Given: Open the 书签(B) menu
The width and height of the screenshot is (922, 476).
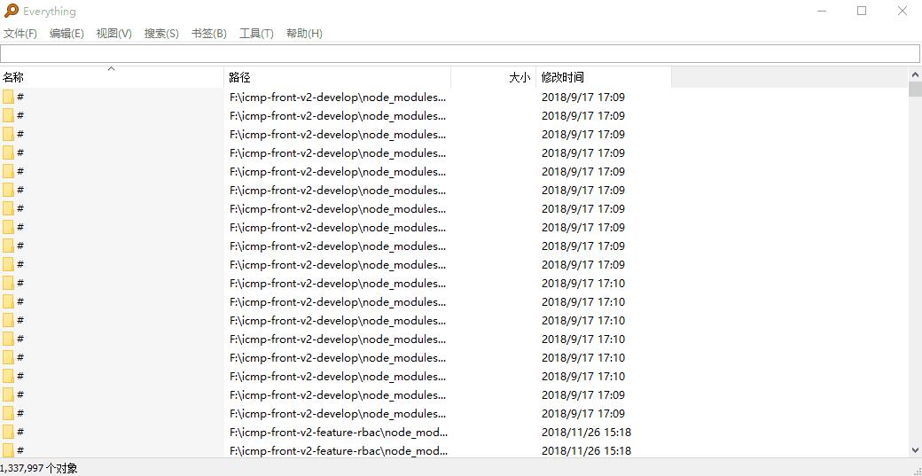Looking at the screenshot, I should tap(208, 34).
